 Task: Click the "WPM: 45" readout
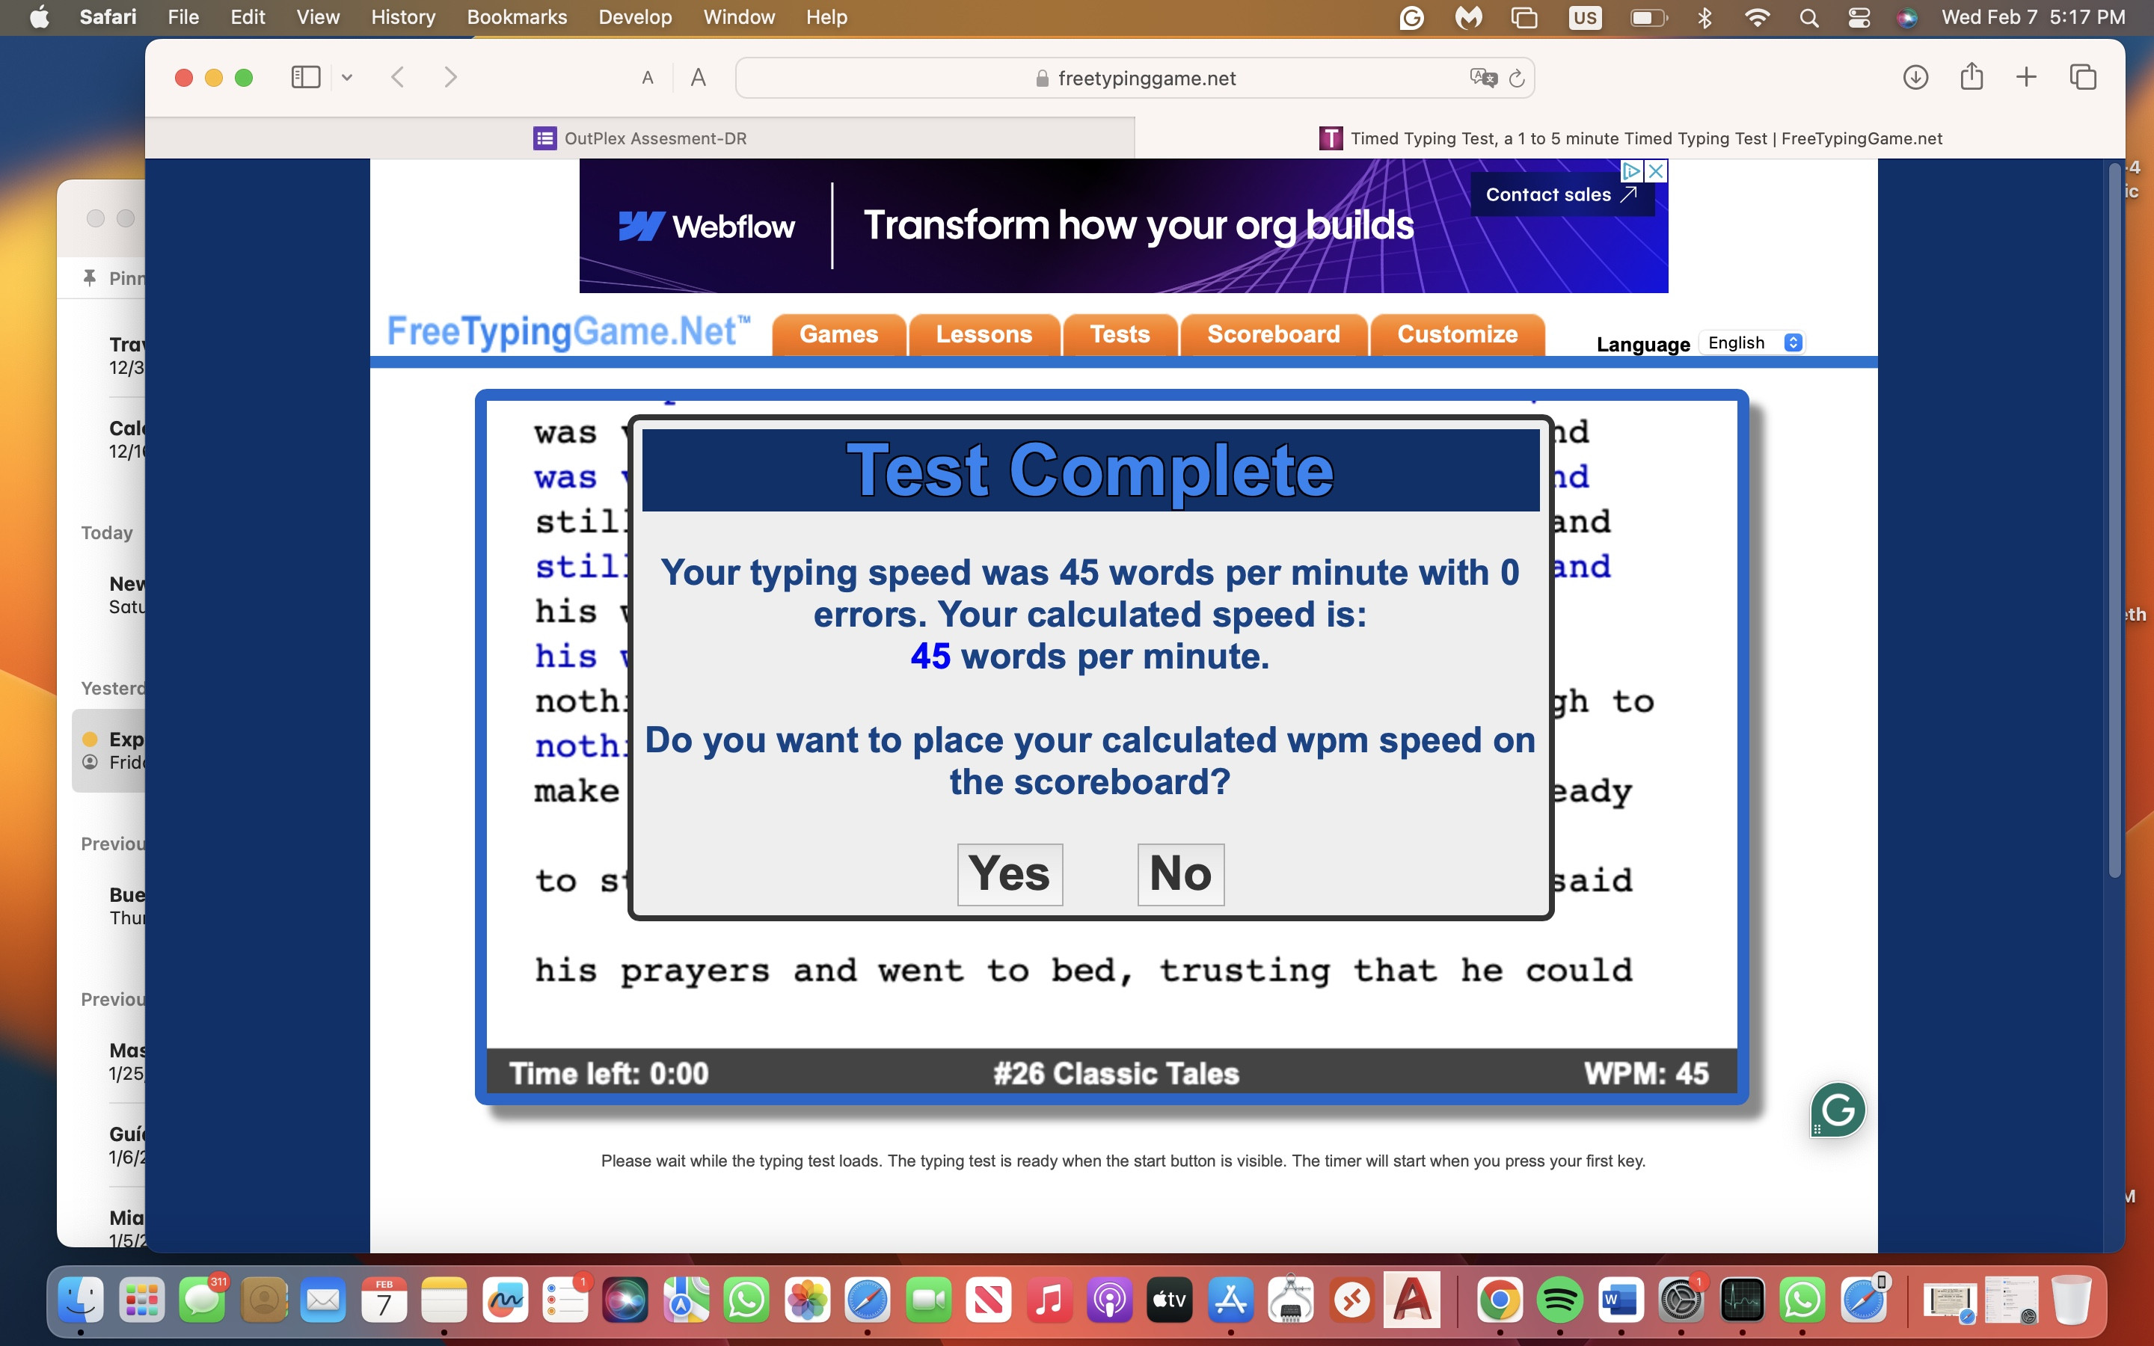[x=1645, y=1074]
